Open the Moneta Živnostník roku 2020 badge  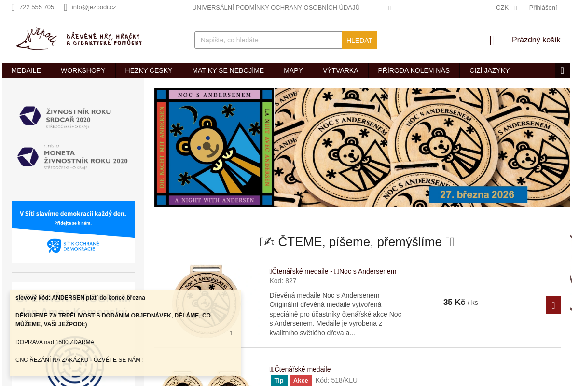click(72, 157)
